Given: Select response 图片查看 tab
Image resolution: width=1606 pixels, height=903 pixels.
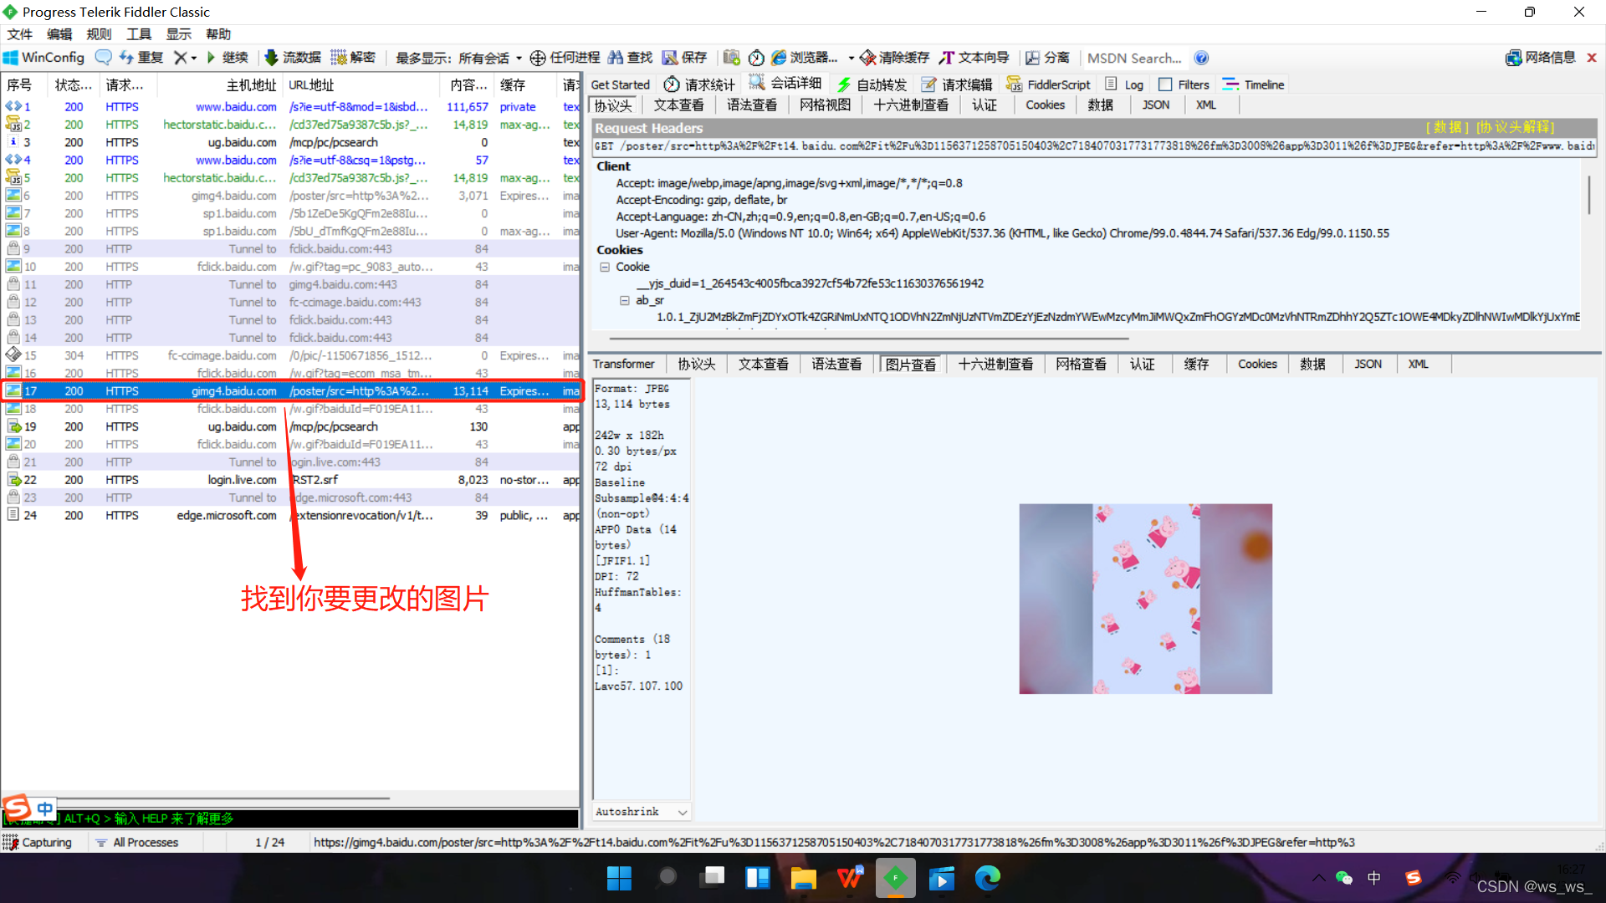Looking at the screenshot, I should click(910, 365).
